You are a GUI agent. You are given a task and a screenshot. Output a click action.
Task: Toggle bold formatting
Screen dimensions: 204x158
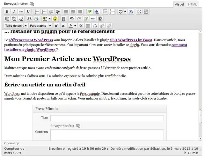tap(7, 12)
